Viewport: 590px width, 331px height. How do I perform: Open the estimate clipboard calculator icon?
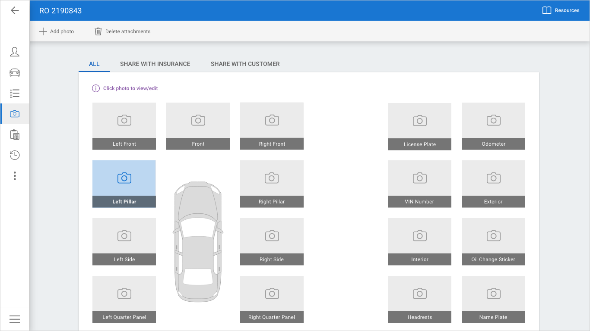(15, 134)
